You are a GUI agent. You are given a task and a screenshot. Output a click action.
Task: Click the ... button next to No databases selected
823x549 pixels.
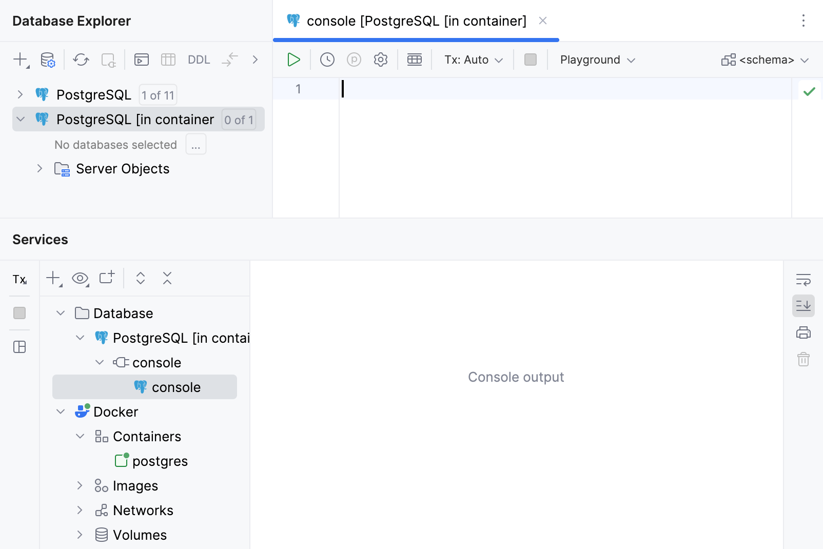195,144
